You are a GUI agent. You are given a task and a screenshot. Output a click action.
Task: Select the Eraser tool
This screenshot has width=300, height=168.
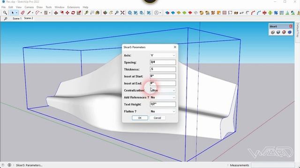[x=23, y=13]
